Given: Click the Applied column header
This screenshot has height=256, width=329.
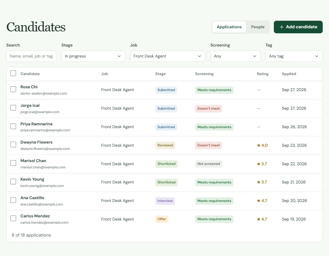Looking at the screenshot, I should pyautogui.click(x=289, y=74).
